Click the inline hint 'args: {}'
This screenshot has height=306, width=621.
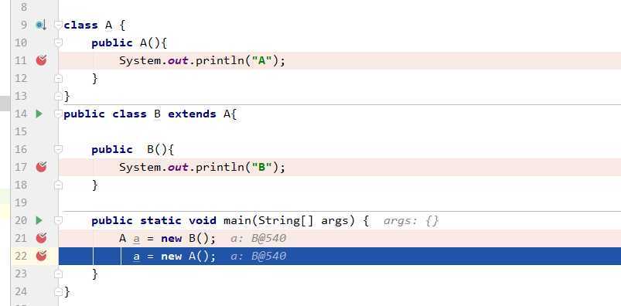pos(411,220)
